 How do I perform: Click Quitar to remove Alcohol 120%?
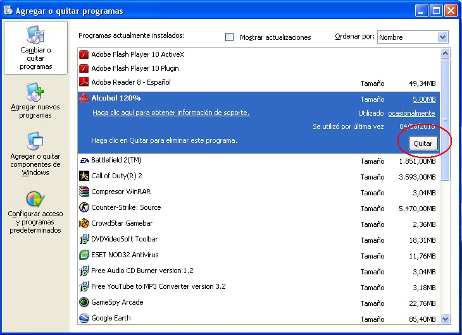pos(423,143)
